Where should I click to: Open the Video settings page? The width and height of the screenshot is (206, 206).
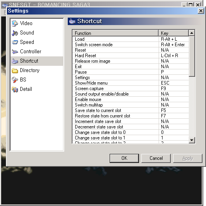(x=26, y=23)
